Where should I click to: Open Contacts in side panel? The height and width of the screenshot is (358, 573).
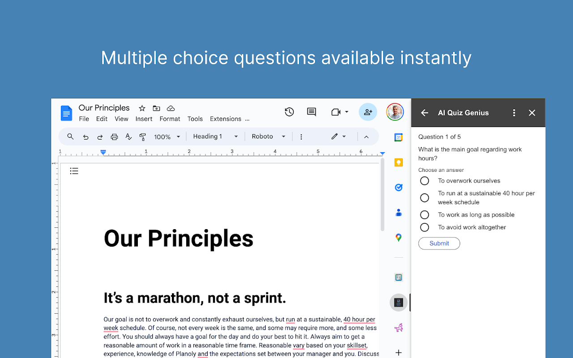click(398, 213)
